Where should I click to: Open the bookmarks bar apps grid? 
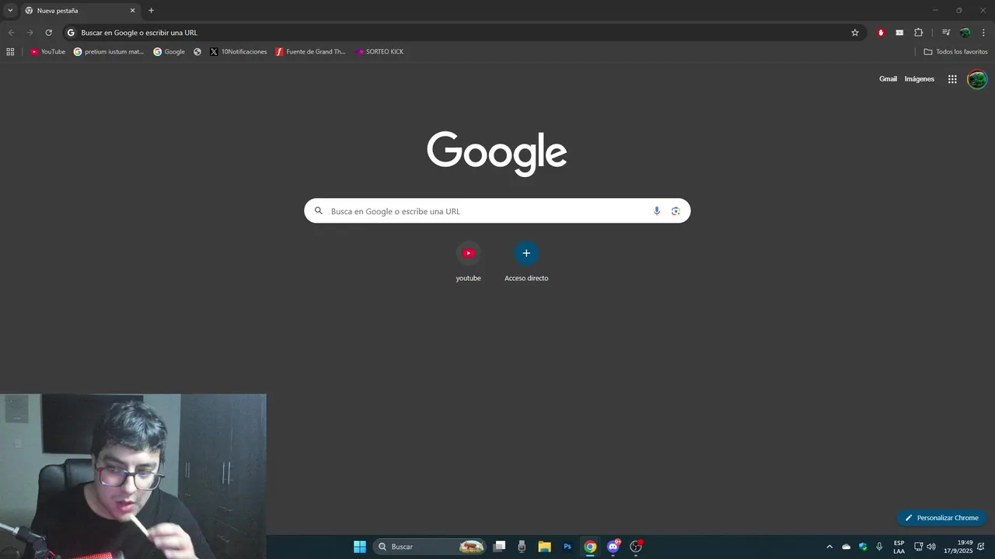pyautogui.click(x=10, y=52)
